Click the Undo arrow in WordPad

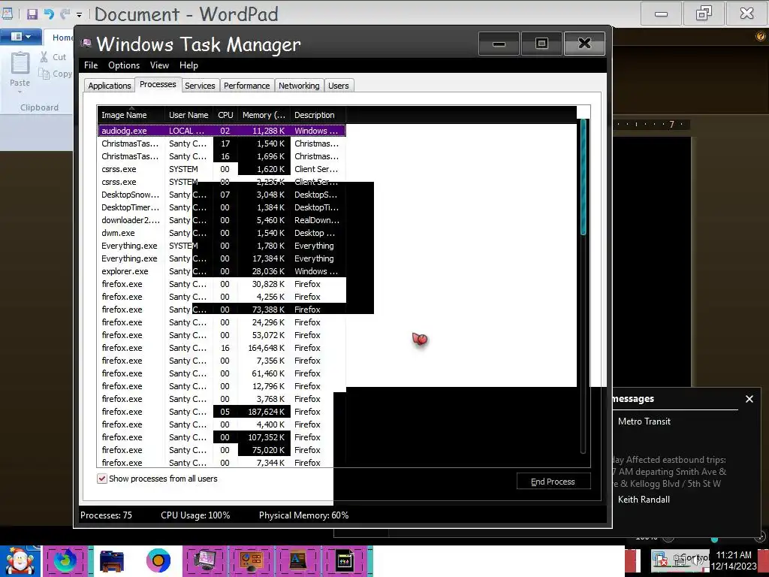49,14
